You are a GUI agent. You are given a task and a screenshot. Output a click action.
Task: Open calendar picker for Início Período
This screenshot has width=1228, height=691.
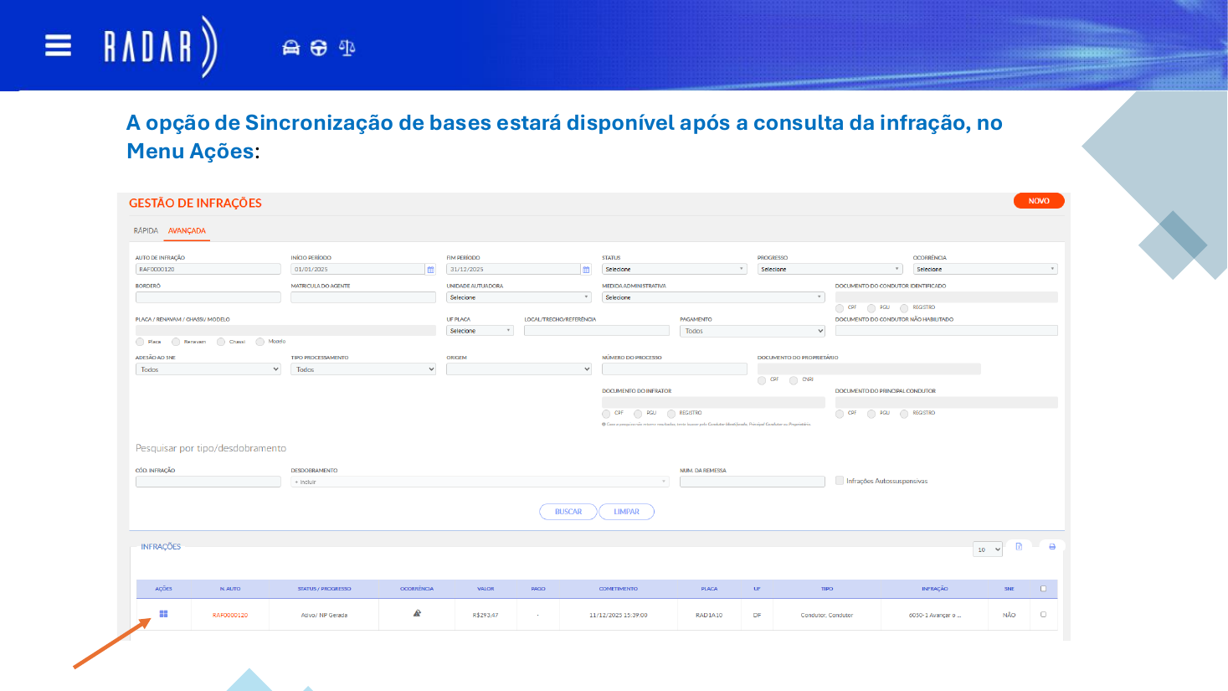point(430,270)
